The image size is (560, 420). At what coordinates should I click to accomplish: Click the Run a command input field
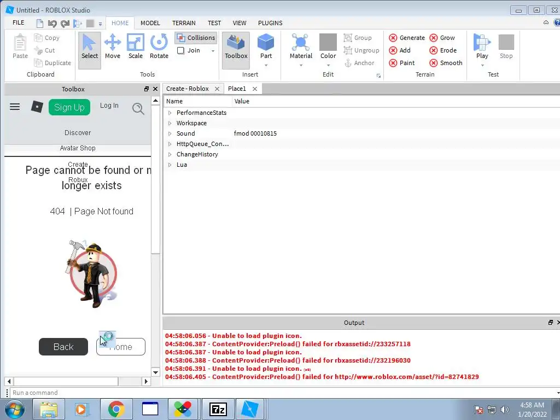pos(282,393)
